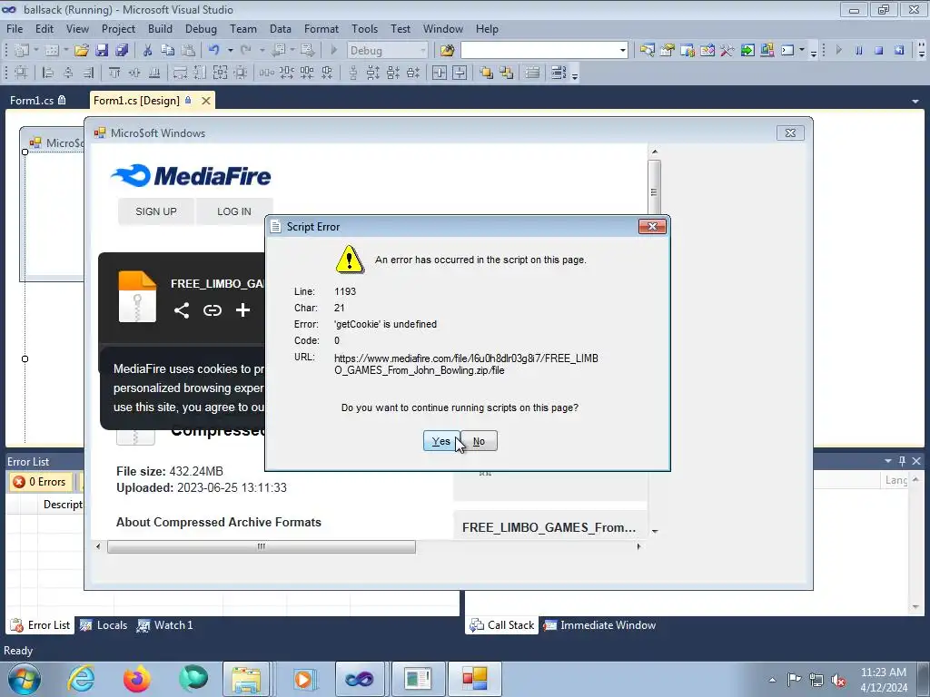This screenshot has height=697, width=930.
Task: Open the Toolbox (wrench and hammer) icon
Action: [x=727, y=51]
